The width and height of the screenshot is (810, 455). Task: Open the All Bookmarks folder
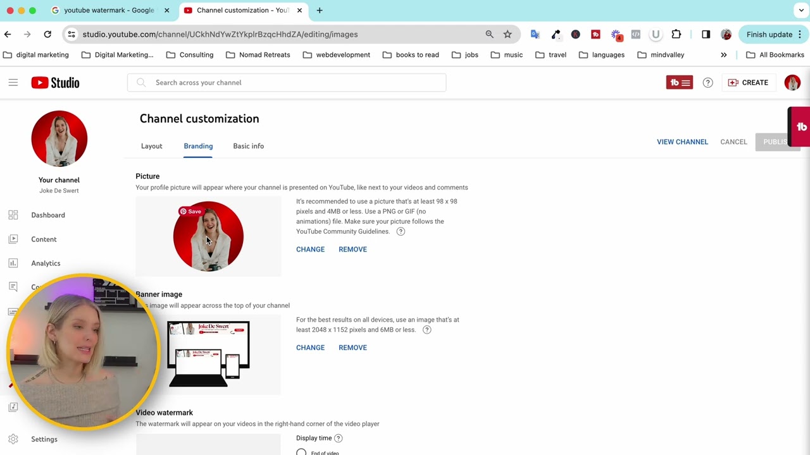pyautogui.click(x=775, y=55)
